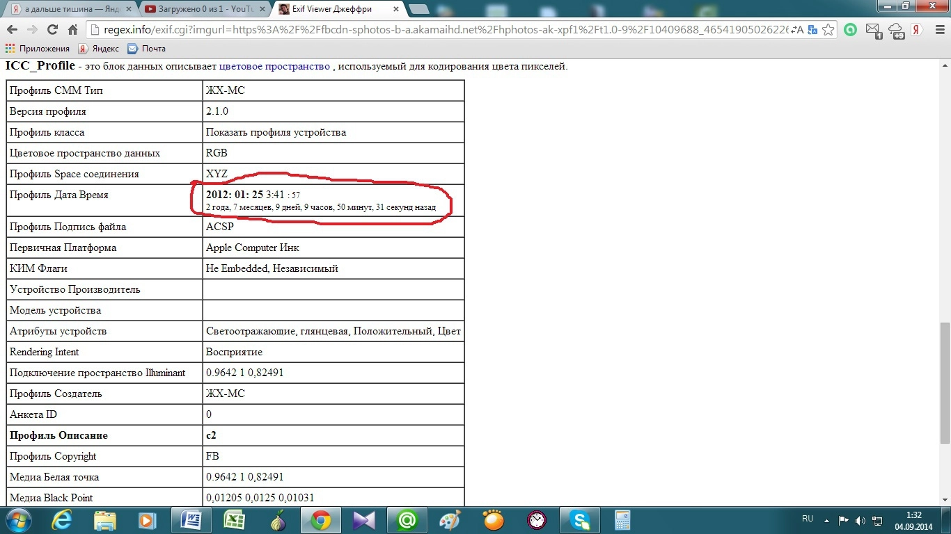
Task: Click the browser Home icon
Action: point(72,30)
